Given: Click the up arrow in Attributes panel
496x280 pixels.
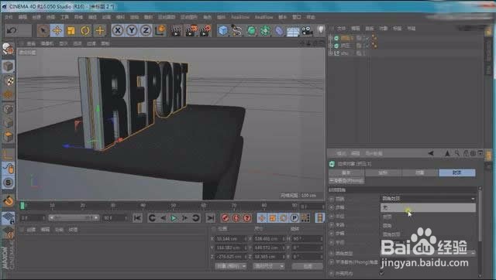Looking at the screenshot, I should coord(447,153).
